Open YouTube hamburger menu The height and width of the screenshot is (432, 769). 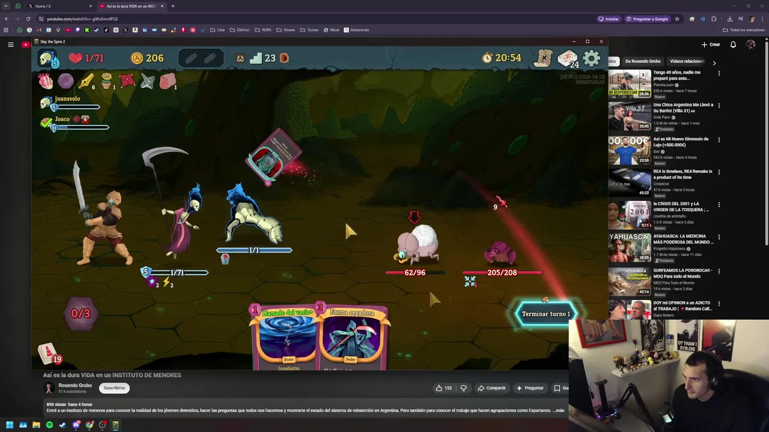click(x=10, y=44)
